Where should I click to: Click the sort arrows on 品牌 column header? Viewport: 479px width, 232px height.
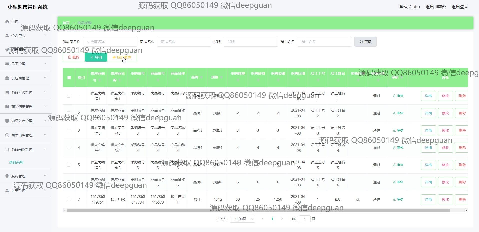coord(202,77)
